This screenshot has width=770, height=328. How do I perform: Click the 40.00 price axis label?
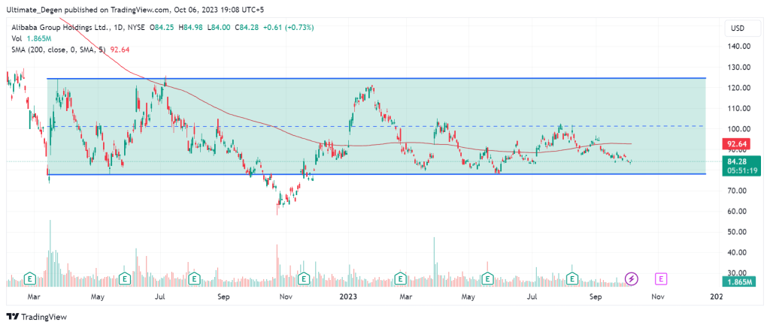[x=738, y=252]
